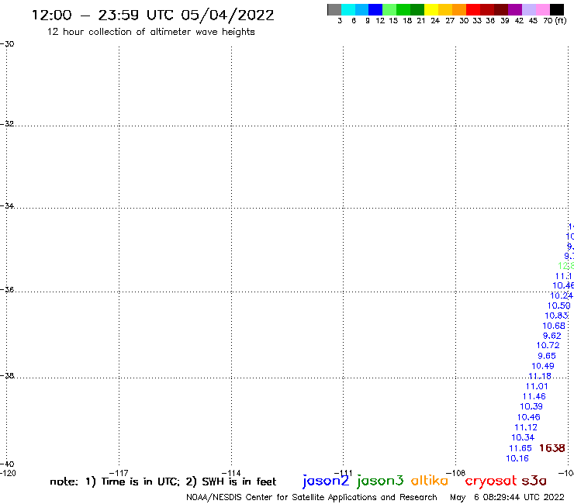
Task: Click the 11.01 wave height reading
Action: [537, 386]
